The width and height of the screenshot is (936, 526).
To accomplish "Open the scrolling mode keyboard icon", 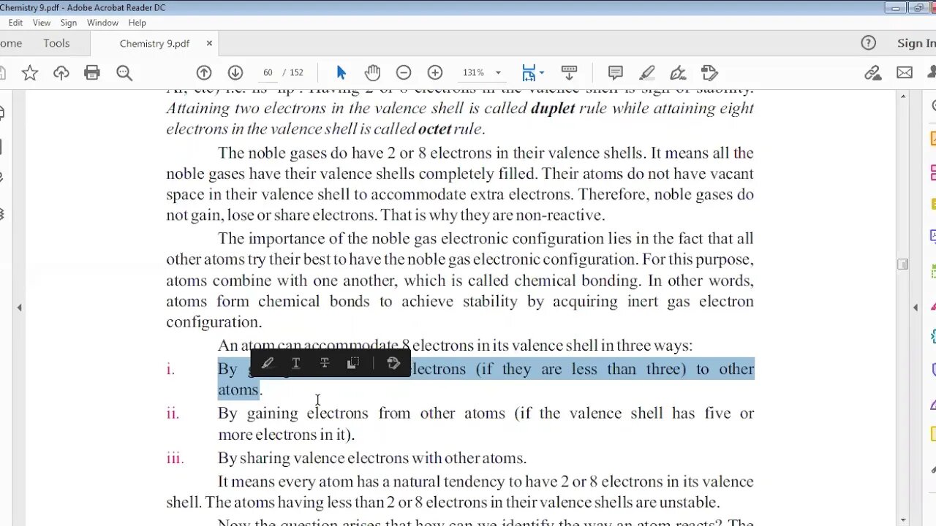I will [x=570, y=72].
